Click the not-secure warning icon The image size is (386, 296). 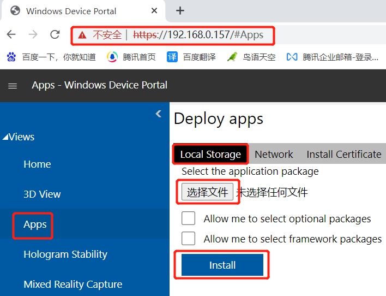[x=82, y=35]
